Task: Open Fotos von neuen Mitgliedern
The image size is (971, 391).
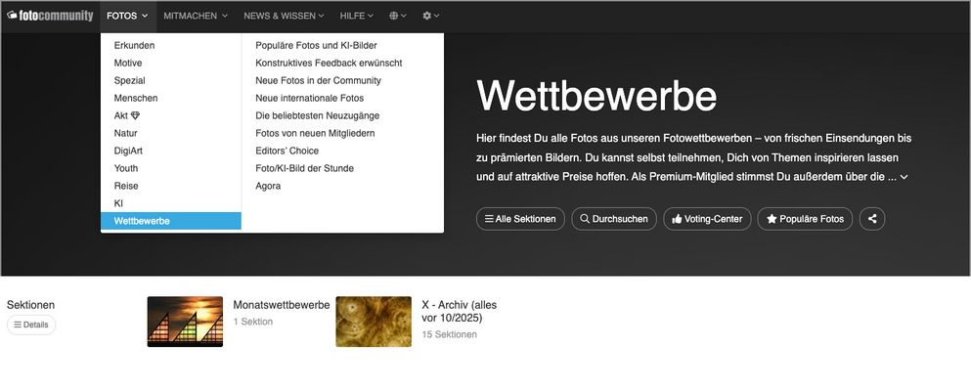Action: 315,133
